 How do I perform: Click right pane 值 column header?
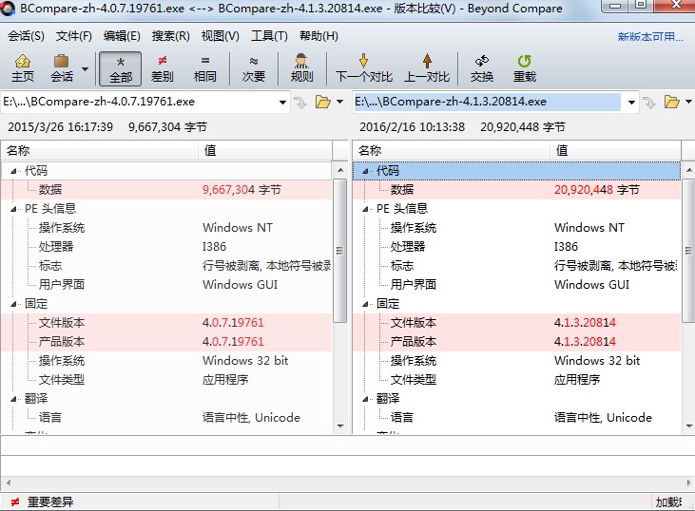615,151
